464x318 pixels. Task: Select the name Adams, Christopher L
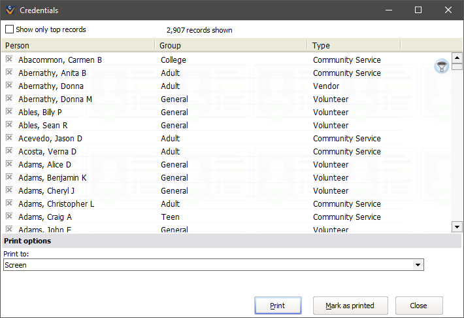pos(56,204)
